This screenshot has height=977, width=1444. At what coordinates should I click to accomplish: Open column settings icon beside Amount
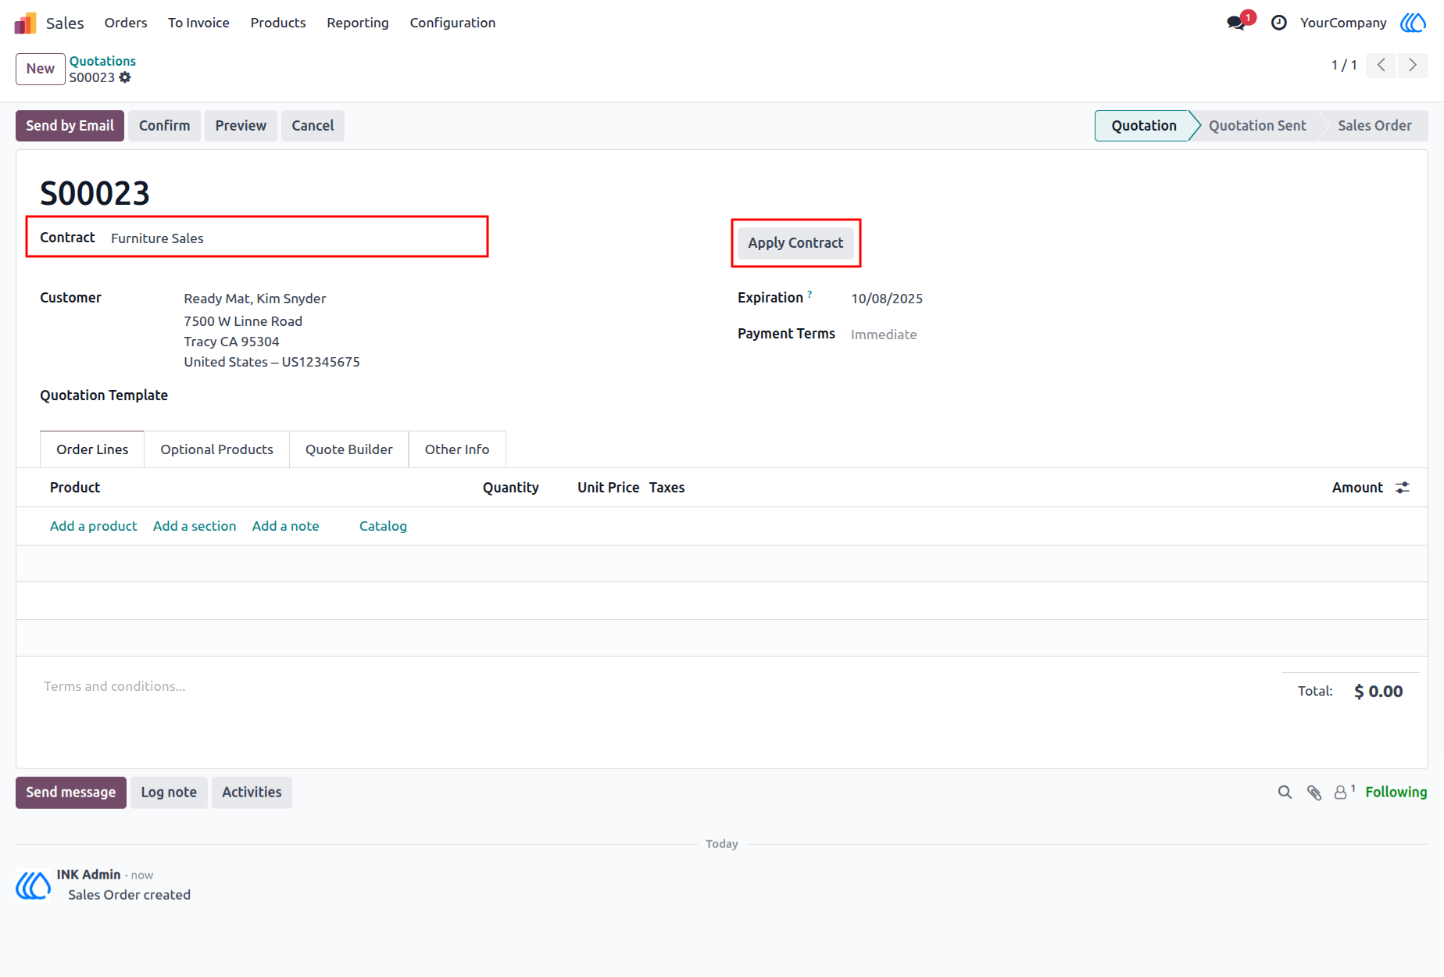[1403, 488]
